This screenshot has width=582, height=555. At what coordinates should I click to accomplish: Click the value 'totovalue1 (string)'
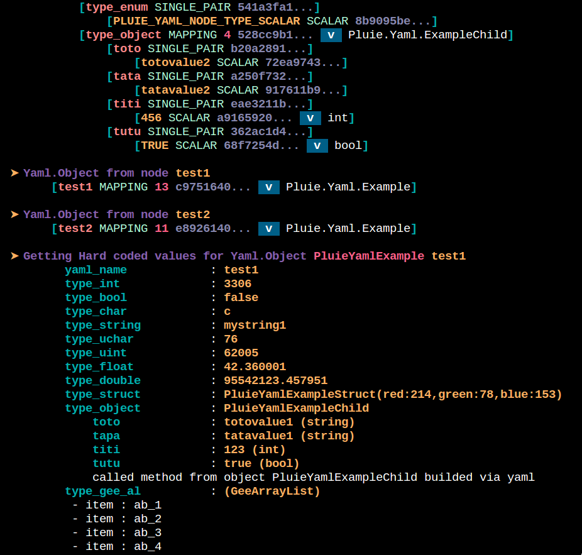click(290, 422)
